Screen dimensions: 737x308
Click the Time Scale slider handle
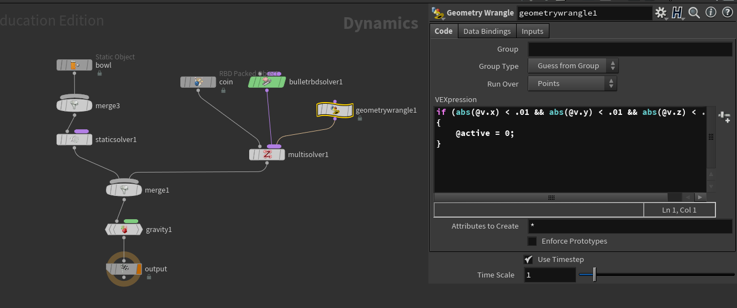pos(594,275)
